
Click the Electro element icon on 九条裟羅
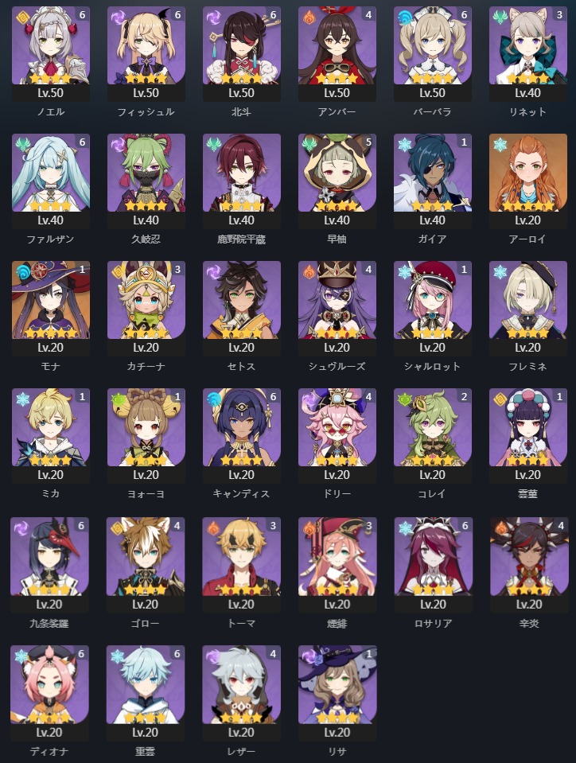point(22,528)
